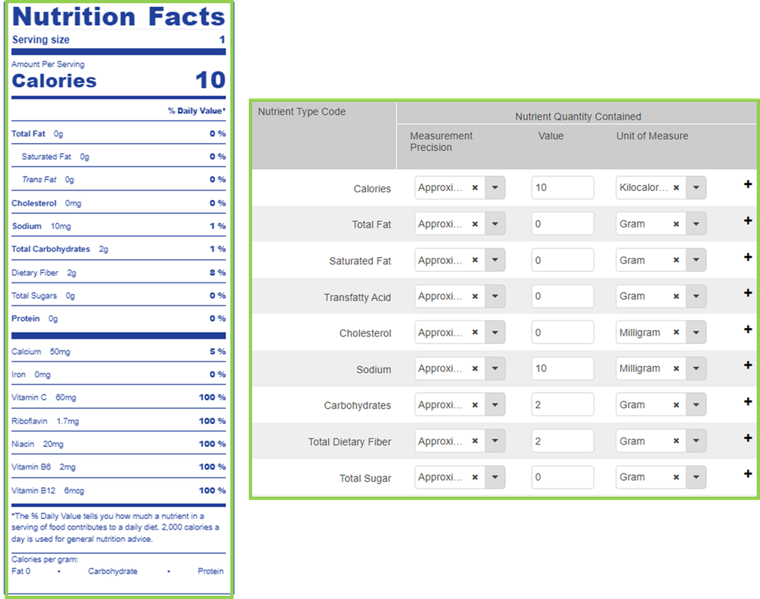Add a row after the Carbohydrates nutrient
The width and height of the screenshot is (760, 599).
click(x=748, y=402)
